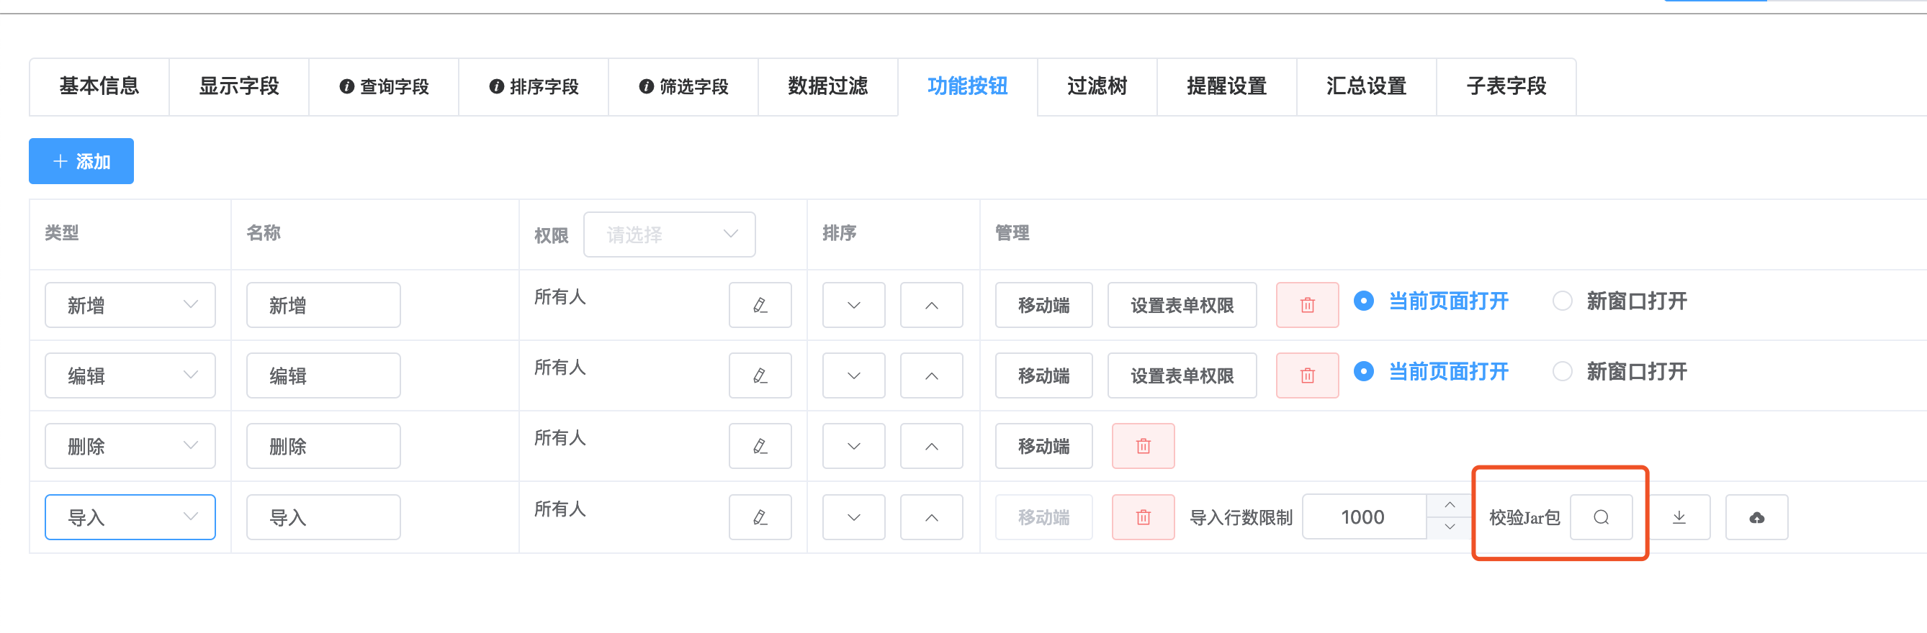Select 当前页面打开 radio in 编辑 row

[x=1363, y=371]
